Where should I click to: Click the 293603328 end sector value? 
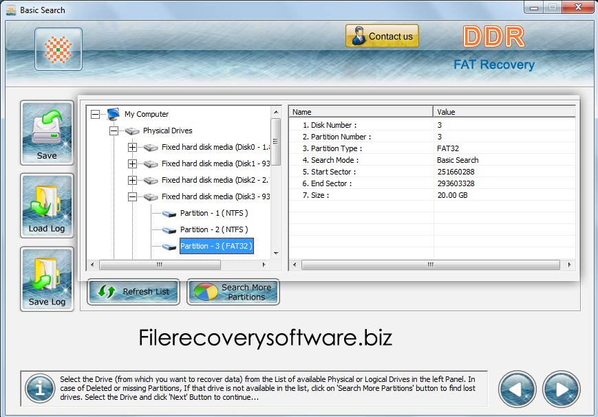click(x=456, y=183)
